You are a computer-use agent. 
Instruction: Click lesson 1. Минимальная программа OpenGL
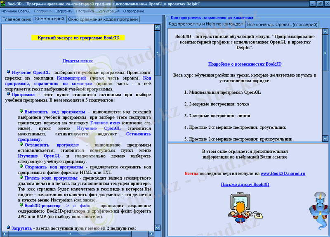(222, 92)
